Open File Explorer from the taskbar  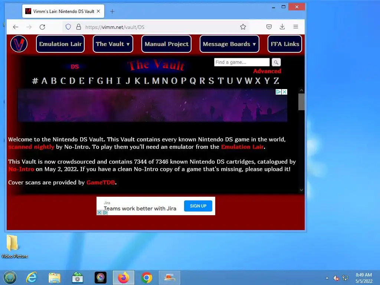point(55,278)
